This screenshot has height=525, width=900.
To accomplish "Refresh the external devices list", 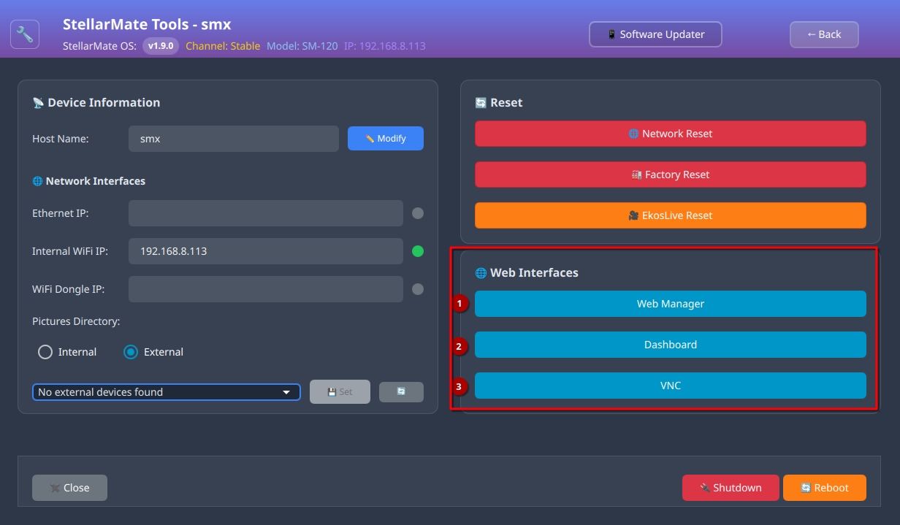I will tap(401, 392).
